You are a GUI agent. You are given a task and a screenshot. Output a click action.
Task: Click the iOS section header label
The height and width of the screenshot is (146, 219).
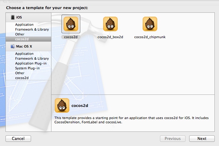[x=19, y=17]
